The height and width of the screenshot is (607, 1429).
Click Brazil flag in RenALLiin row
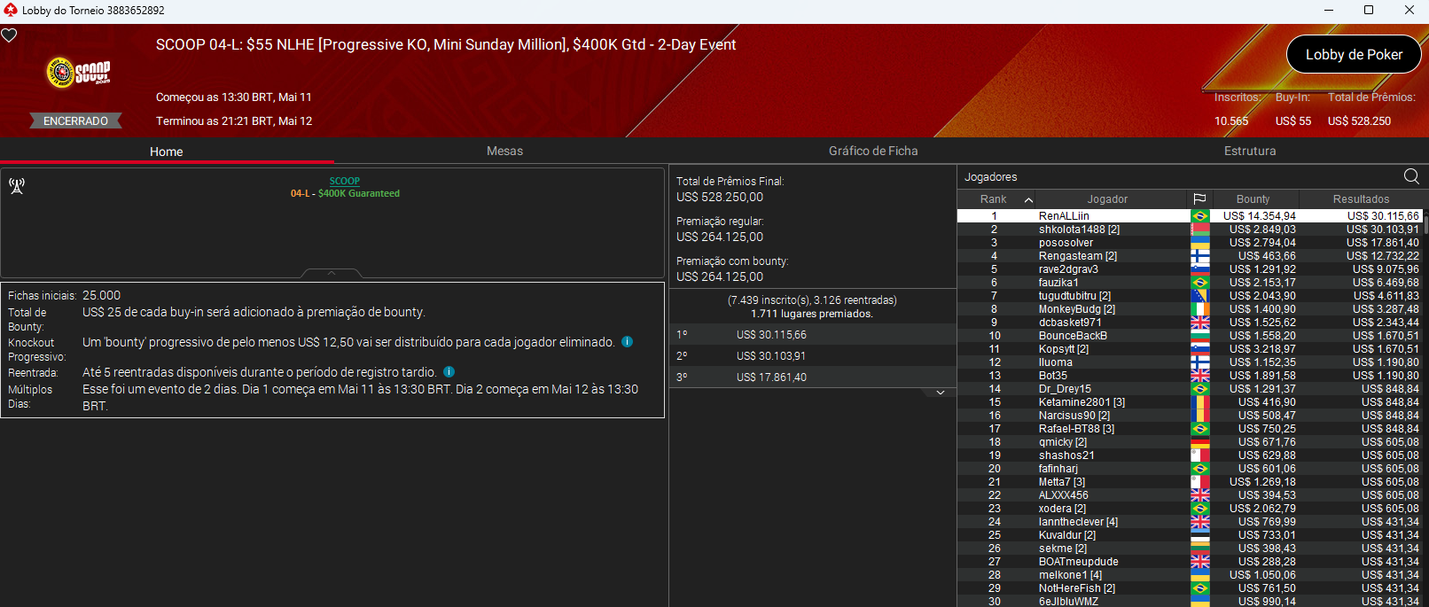pyautogui.click(x=1200, y=216)
